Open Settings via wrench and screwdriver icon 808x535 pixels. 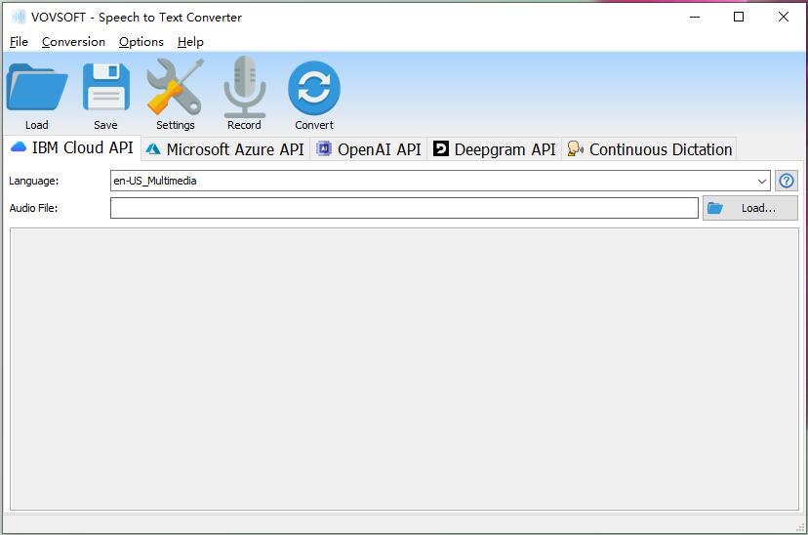tap(176, 87)
